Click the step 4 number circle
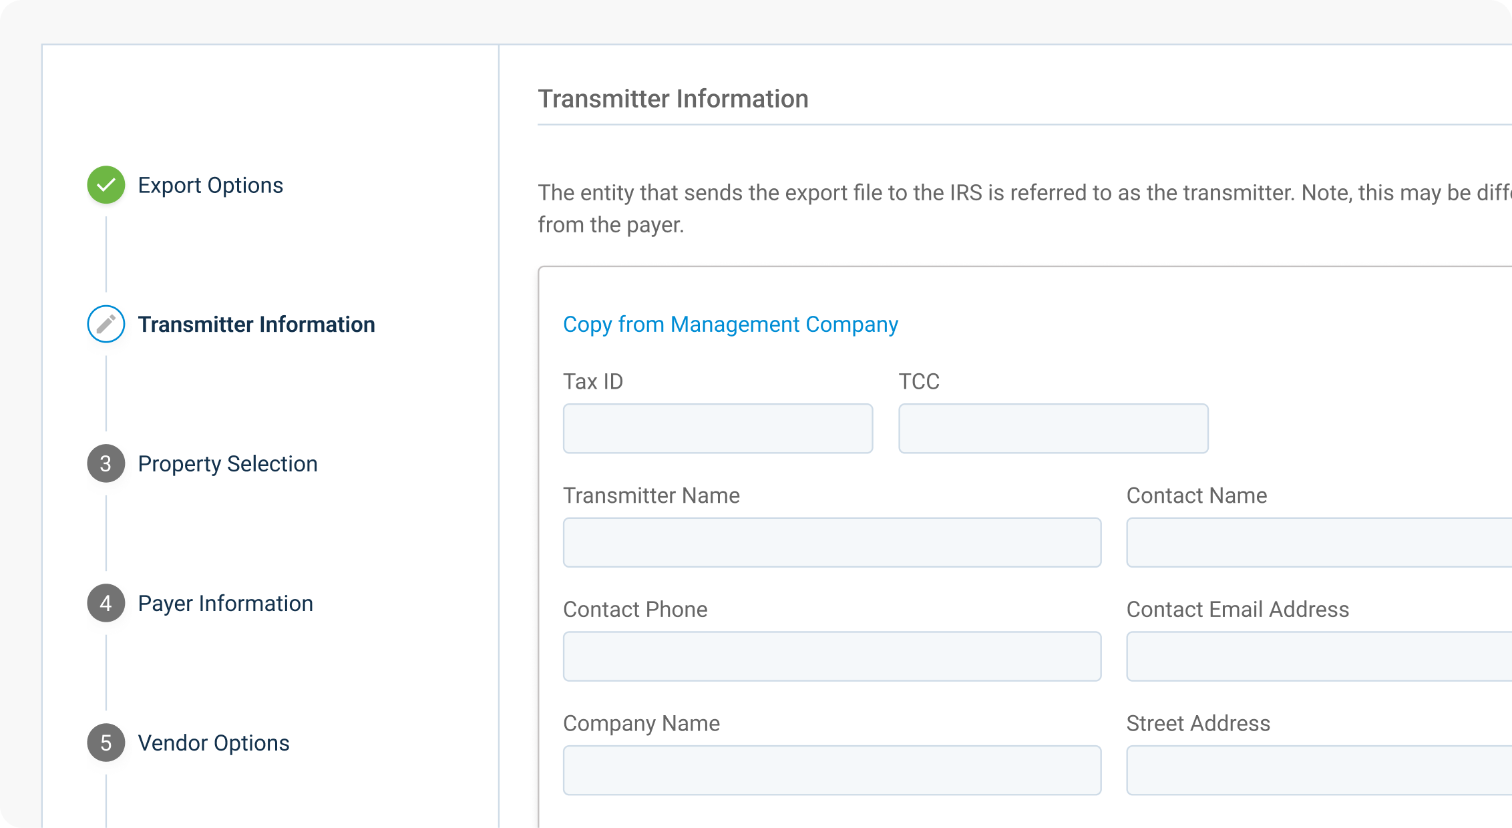1512x828 pixels. 106,603
